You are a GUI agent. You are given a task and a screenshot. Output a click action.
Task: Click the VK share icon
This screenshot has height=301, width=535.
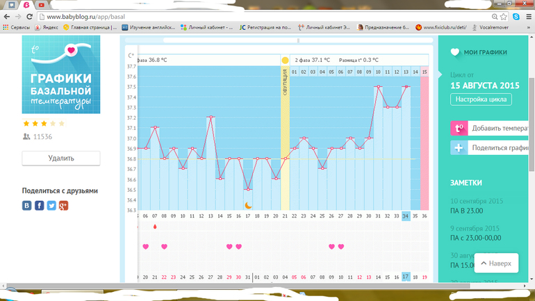27,206
